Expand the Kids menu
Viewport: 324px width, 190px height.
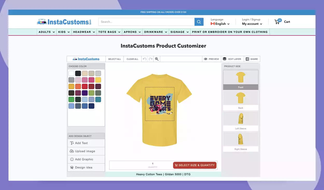point(64,32)
